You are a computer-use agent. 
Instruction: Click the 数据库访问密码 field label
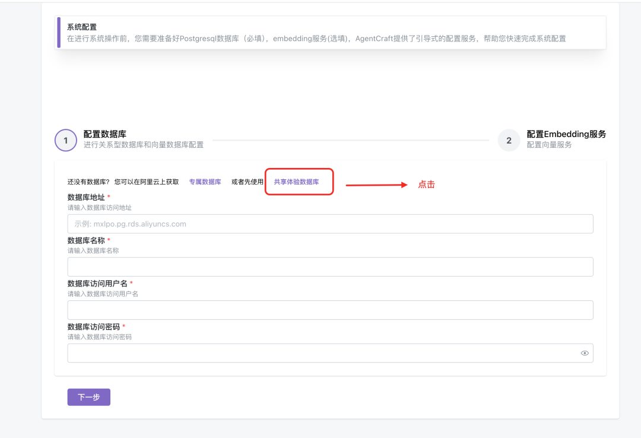click(94, 327)
